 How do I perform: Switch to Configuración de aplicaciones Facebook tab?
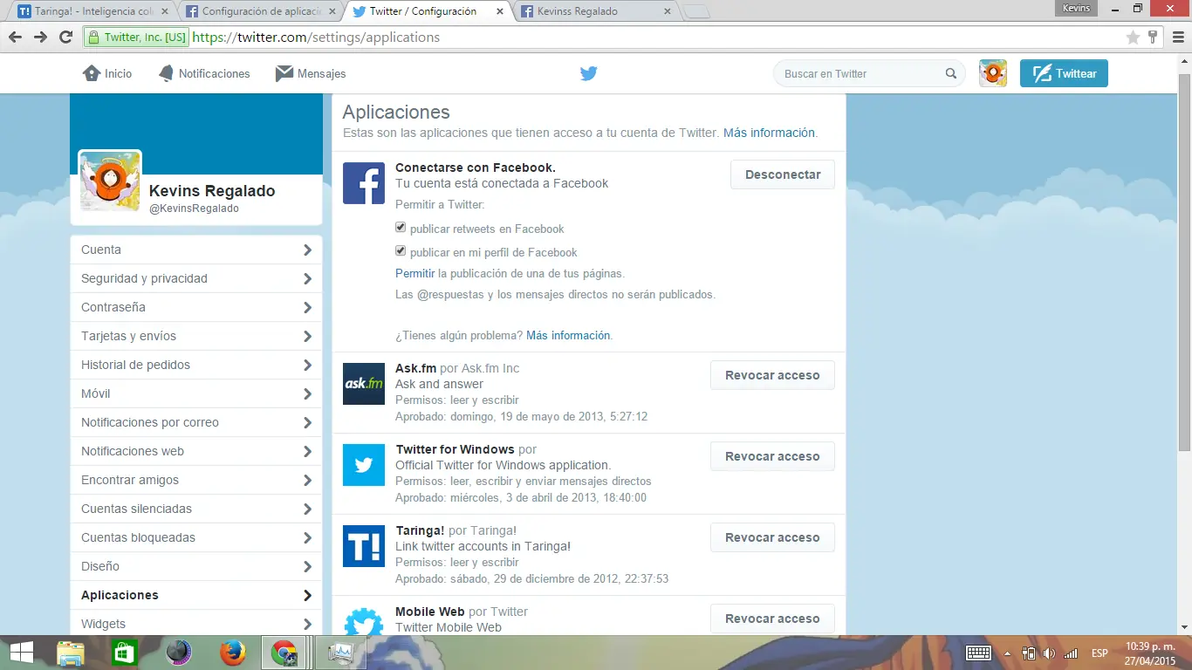pyautogui.click(x=260, y=11)
